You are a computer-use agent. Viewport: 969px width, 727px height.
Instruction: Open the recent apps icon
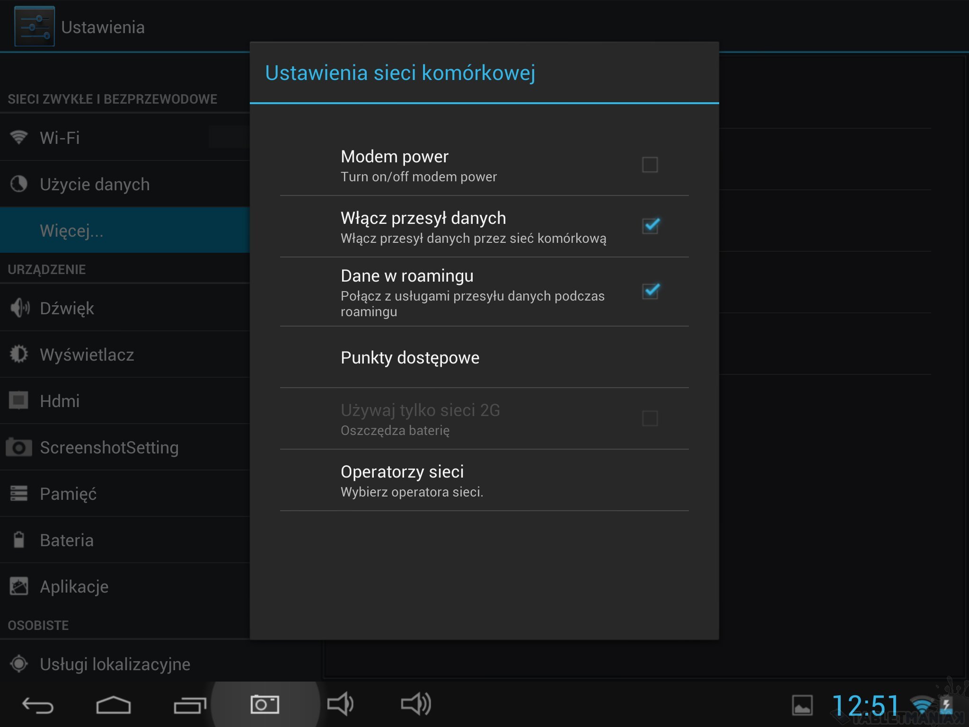pyautogui.click(x=190, y=705)
